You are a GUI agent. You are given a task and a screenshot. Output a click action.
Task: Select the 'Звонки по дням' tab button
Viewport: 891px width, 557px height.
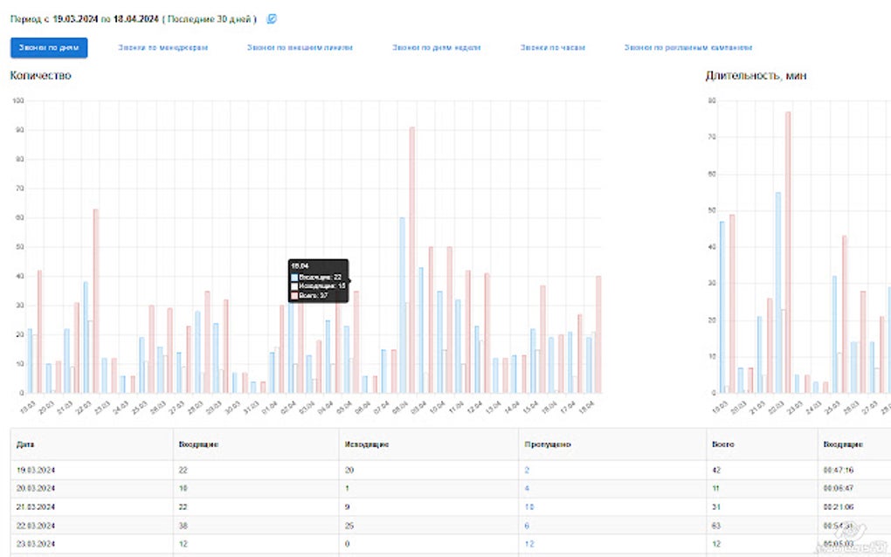[x=49, y=48]
